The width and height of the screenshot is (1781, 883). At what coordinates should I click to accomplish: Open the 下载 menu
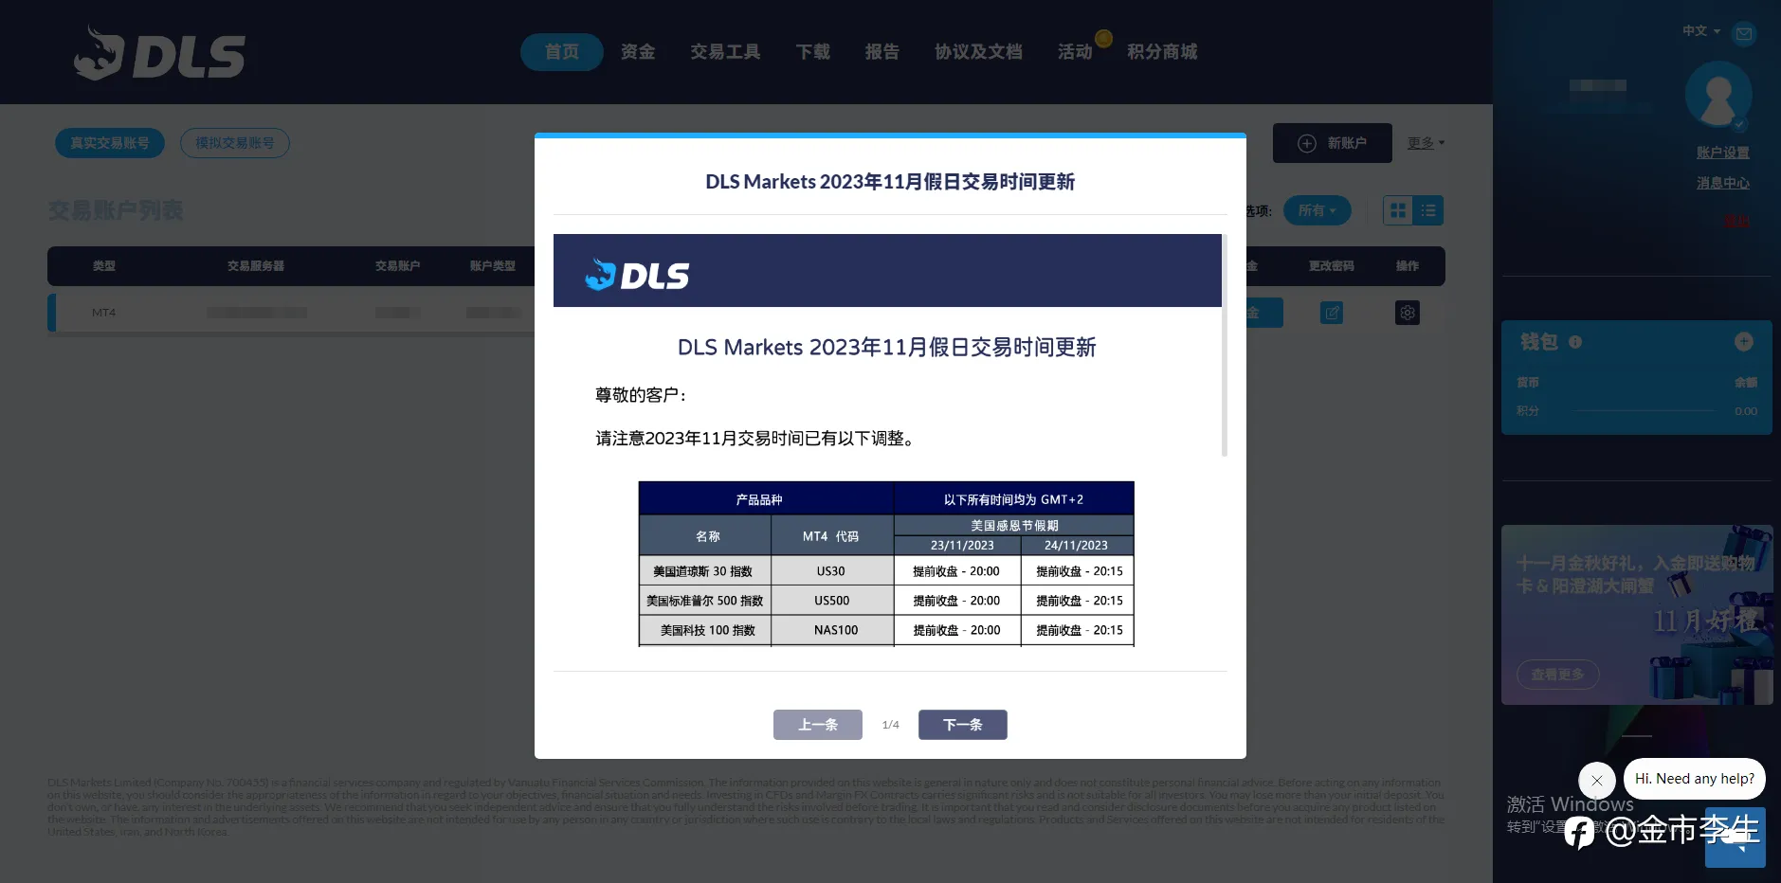point(812,52)
